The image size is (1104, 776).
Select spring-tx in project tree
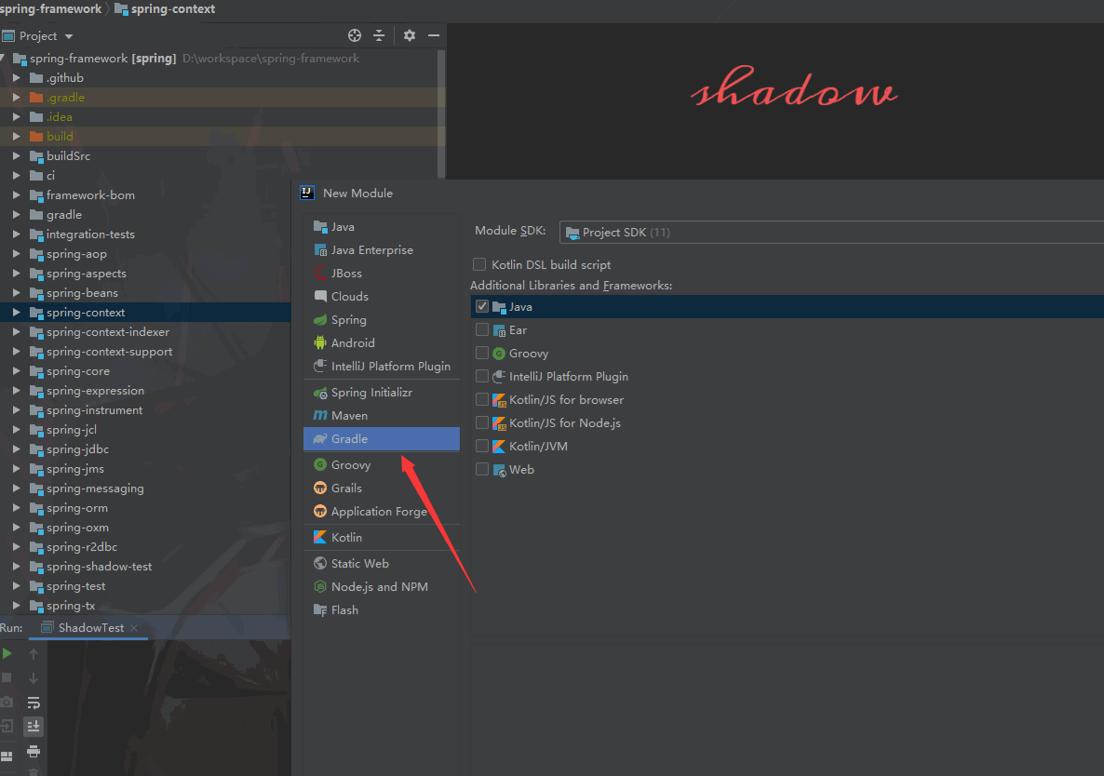pos(71,606)
